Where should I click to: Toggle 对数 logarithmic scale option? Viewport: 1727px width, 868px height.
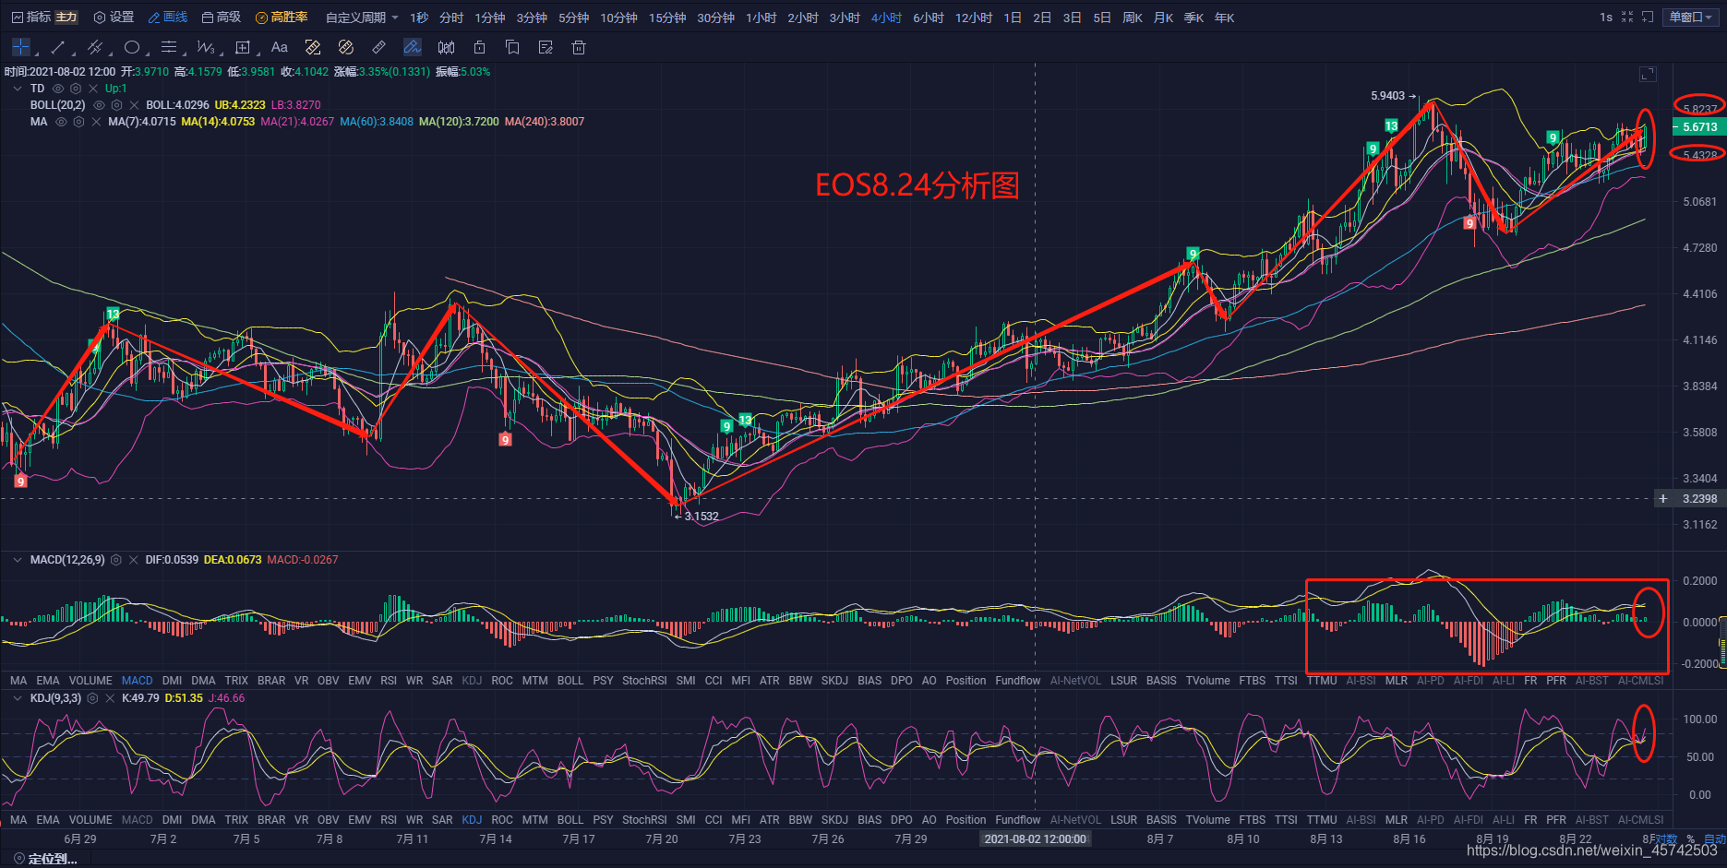click(1665, 838)
